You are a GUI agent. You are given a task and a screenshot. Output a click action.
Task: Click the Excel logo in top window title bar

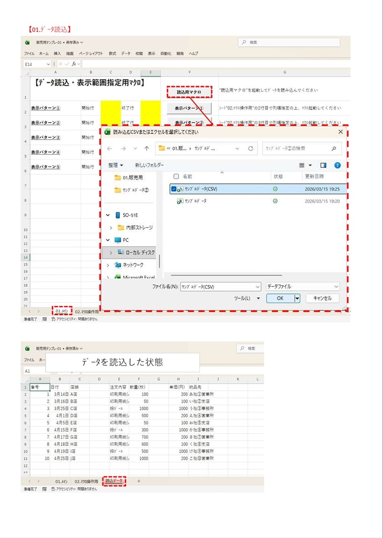pos(27,43)
